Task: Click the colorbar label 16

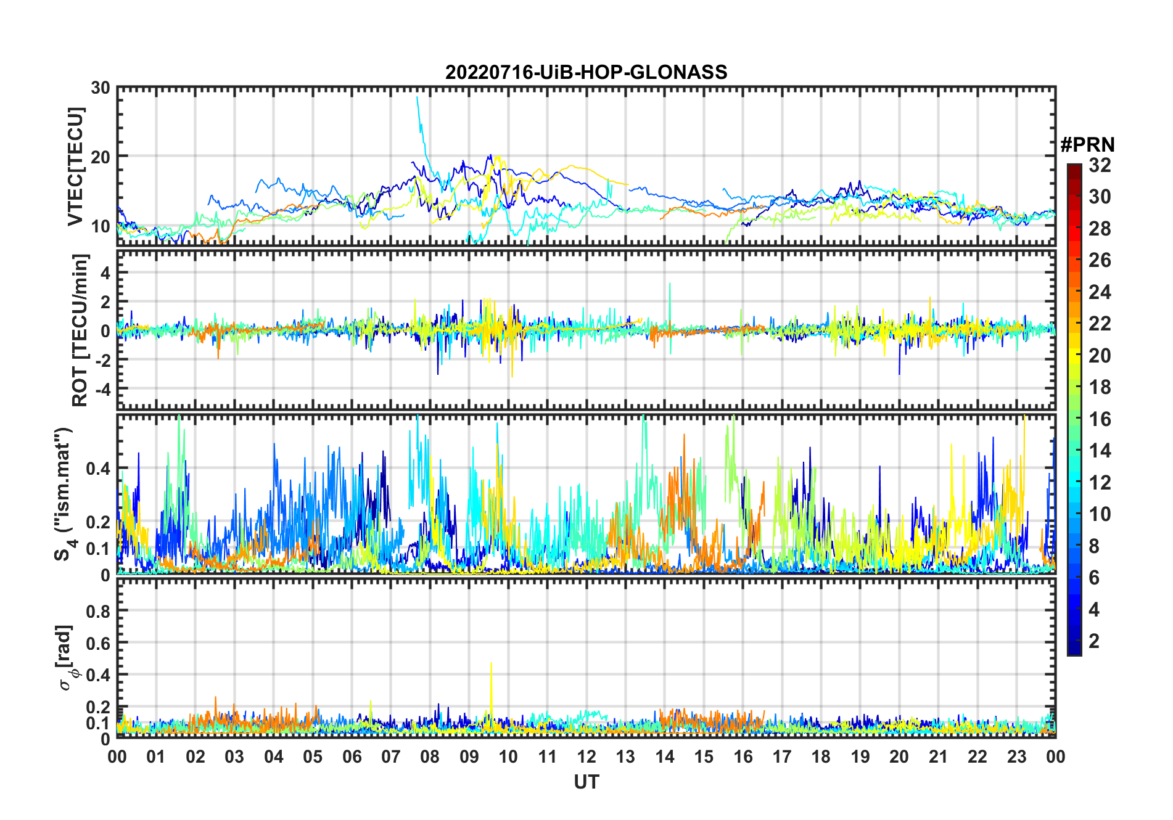Action: pos(1100,419)
